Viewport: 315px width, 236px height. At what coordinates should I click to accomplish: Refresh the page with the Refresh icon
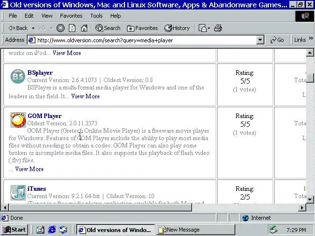[72, 28]
